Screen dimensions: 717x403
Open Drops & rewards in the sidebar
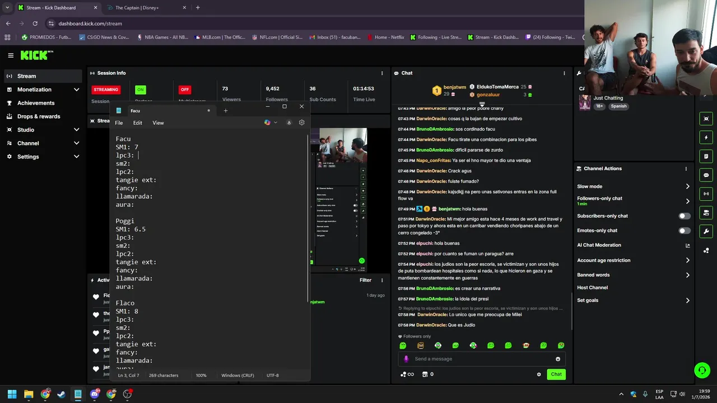point(43,116)
